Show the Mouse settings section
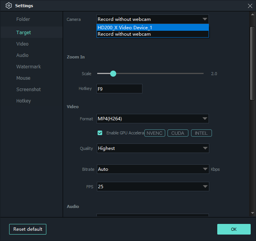Image resolution: width=256 pixels, height=241 pixels. (23, 78)
